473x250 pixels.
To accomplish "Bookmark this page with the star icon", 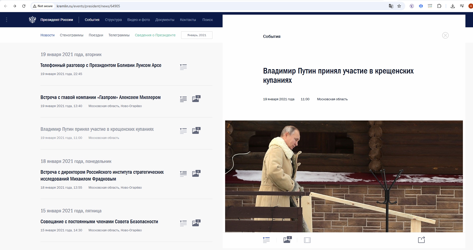I will click(x=399, y=6).
